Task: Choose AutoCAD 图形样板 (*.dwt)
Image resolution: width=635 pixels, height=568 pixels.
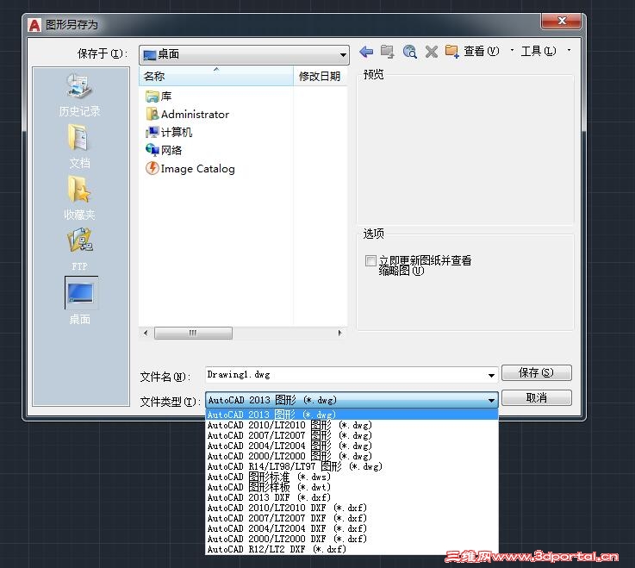Action: pyautogui.click(x=352, y=487)
